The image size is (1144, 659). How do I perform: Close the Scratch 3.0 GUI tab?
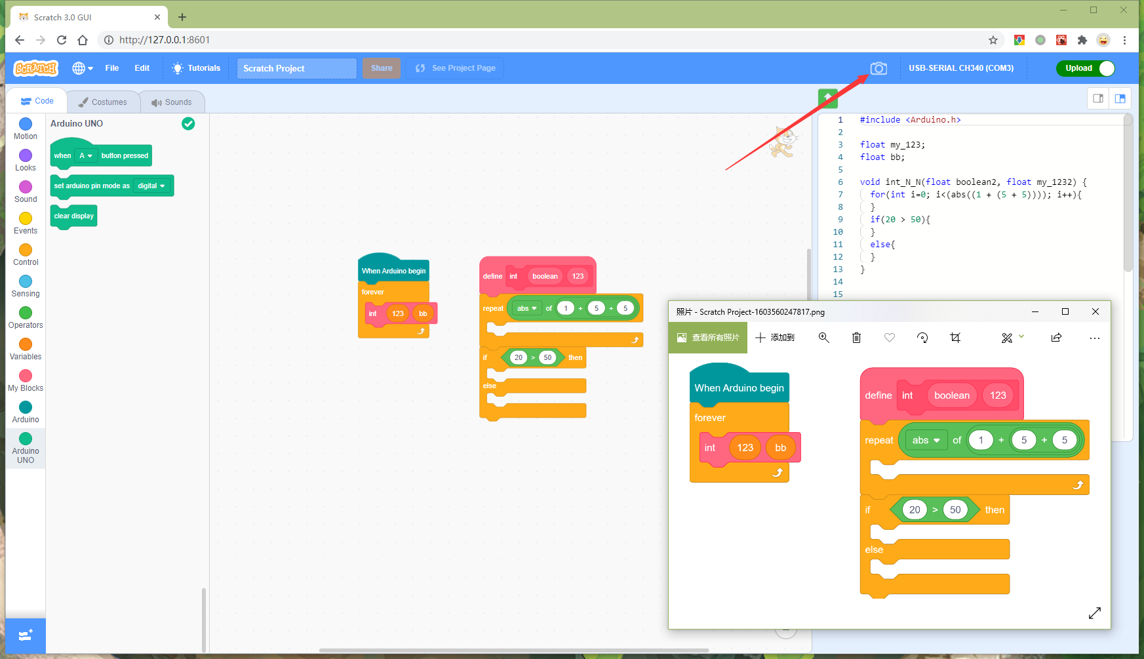tap(157, 17)
